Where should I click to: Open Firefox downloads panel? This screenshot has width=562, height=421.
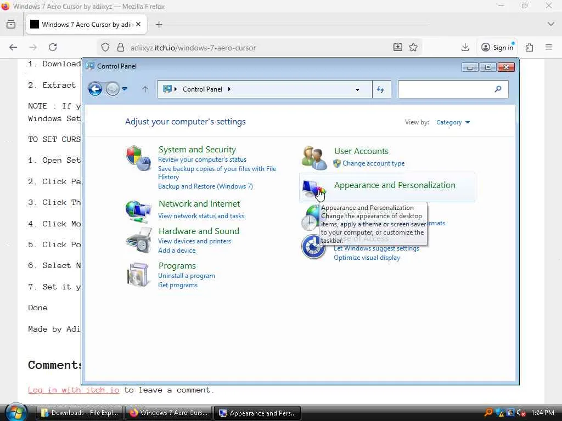click(465, 47)
